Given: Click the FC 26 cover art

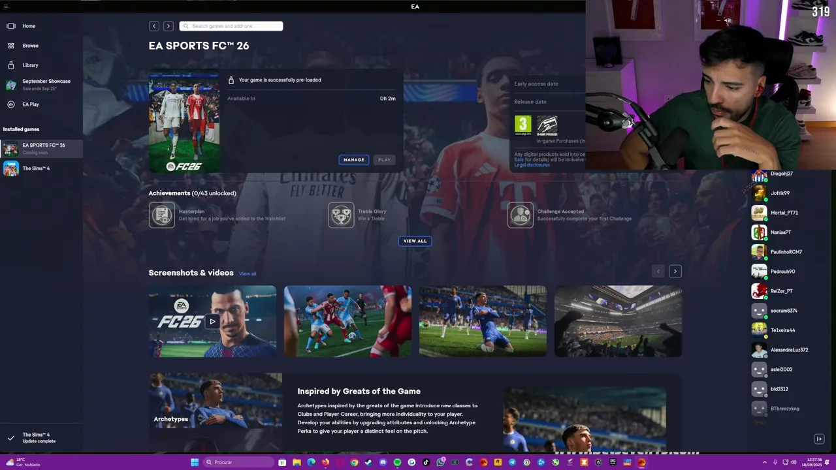Looking at the screenshot, I should coord(184,122).
